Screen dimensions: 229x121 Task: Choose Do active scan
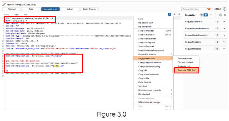[x=153, y=27]
